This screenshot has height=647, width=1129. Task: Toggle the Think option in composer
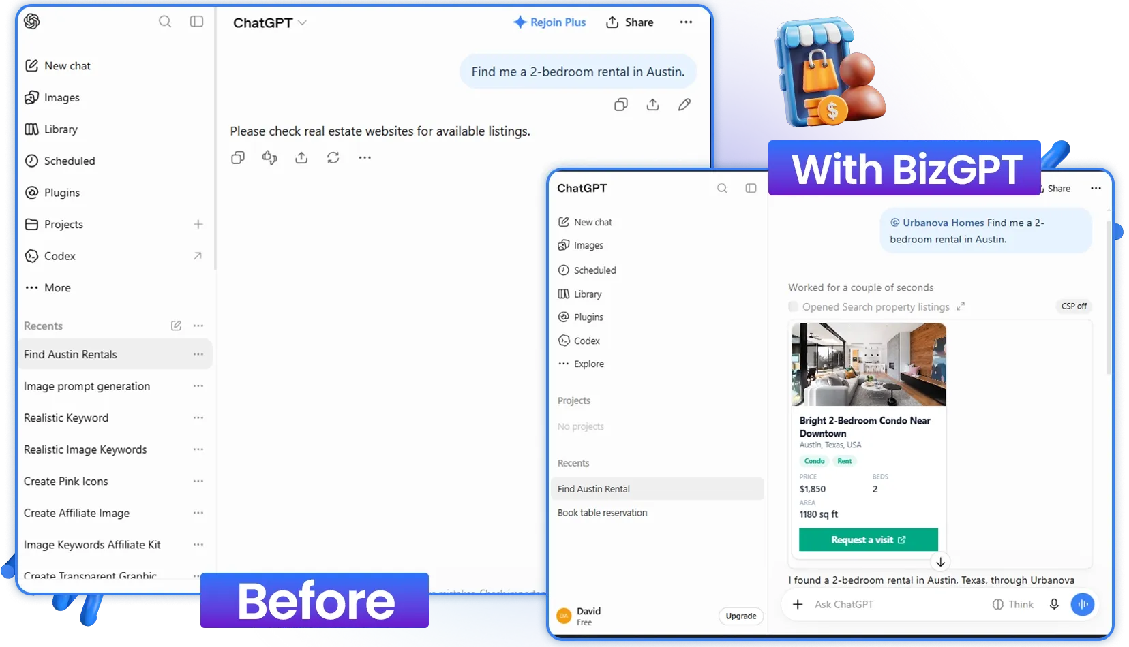click(x=1013, y=604)
